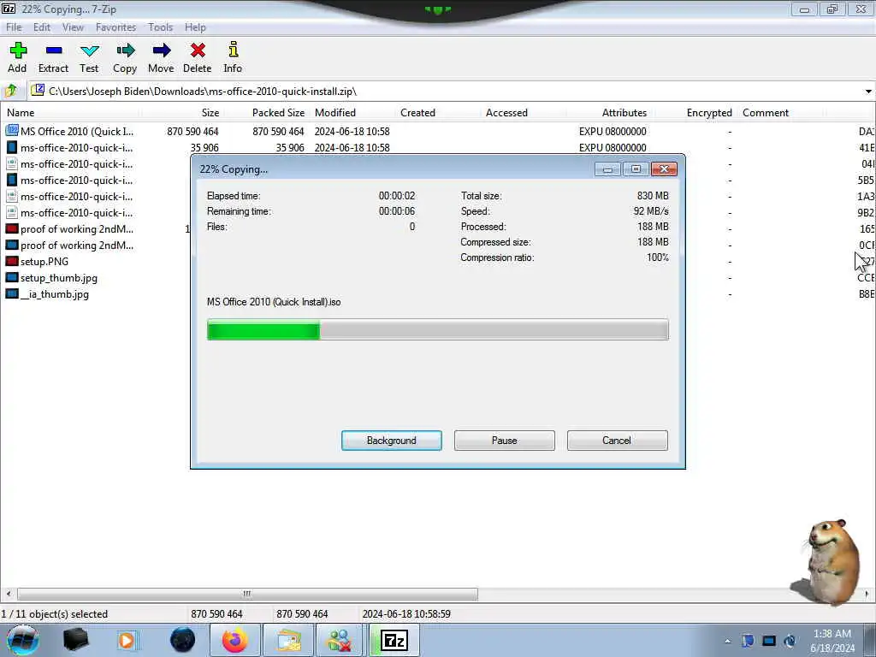Screen dimensions: 876x657
Task: Sort by Attributes column header
Action: (609, 112)
